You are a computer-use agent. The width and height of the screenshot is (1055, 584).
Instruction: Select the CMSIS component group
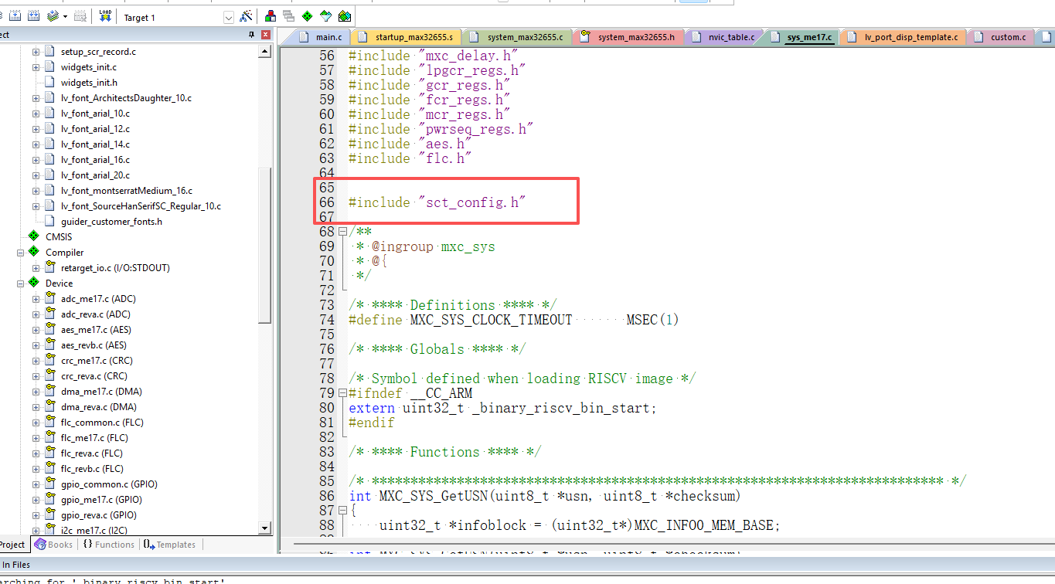tap(58, 237)
